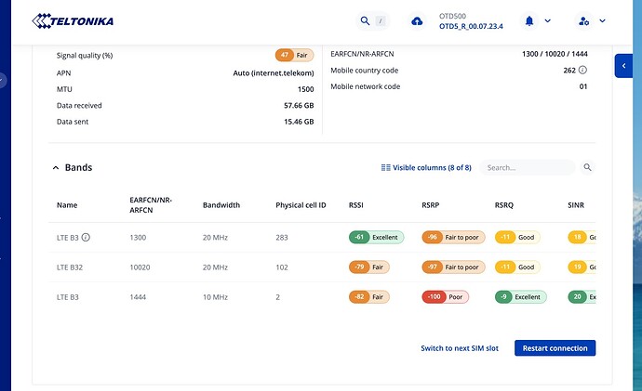Click the Teltonika logo
Image resolution: width=642 pixels, height=391 pixels.
(x=73, y=20)
